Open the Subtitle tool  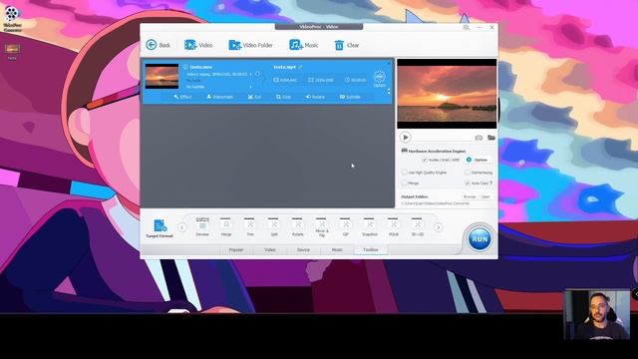[x=350, y=97]
